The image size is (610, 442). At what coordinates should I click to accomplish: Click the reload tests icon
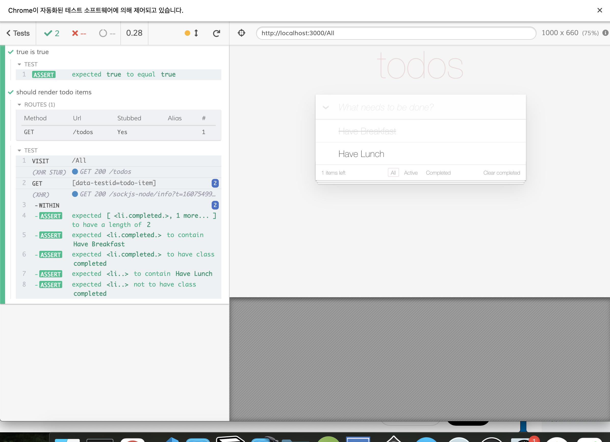click(x=216, y=33)
